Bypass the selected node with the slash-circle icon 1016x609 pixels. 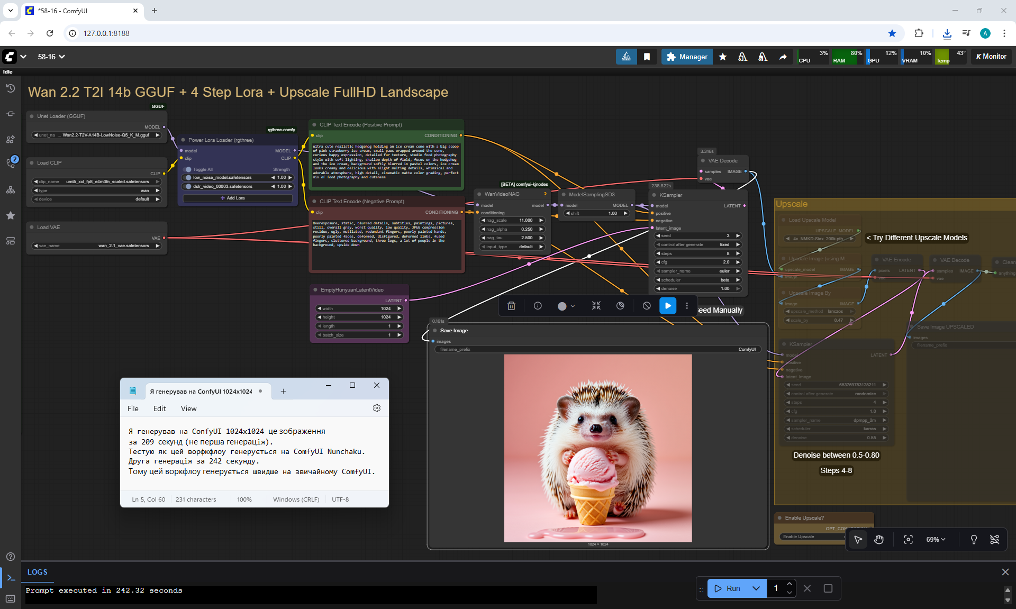click(647, 306)
